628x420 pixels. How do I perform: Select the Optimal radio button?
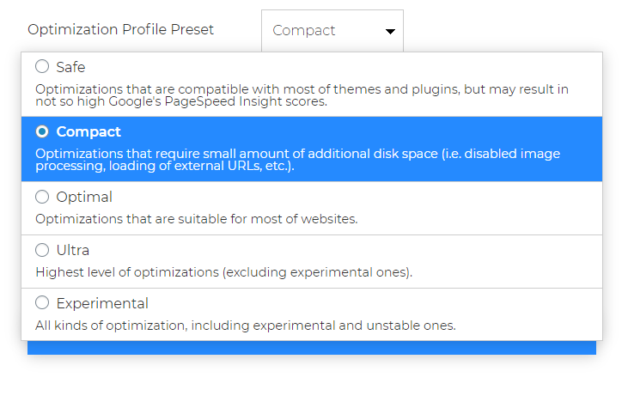[42, 197]
